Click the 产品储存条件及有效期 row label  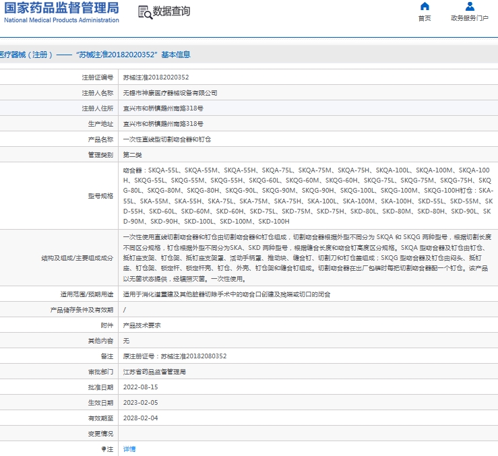coord(82,310)
